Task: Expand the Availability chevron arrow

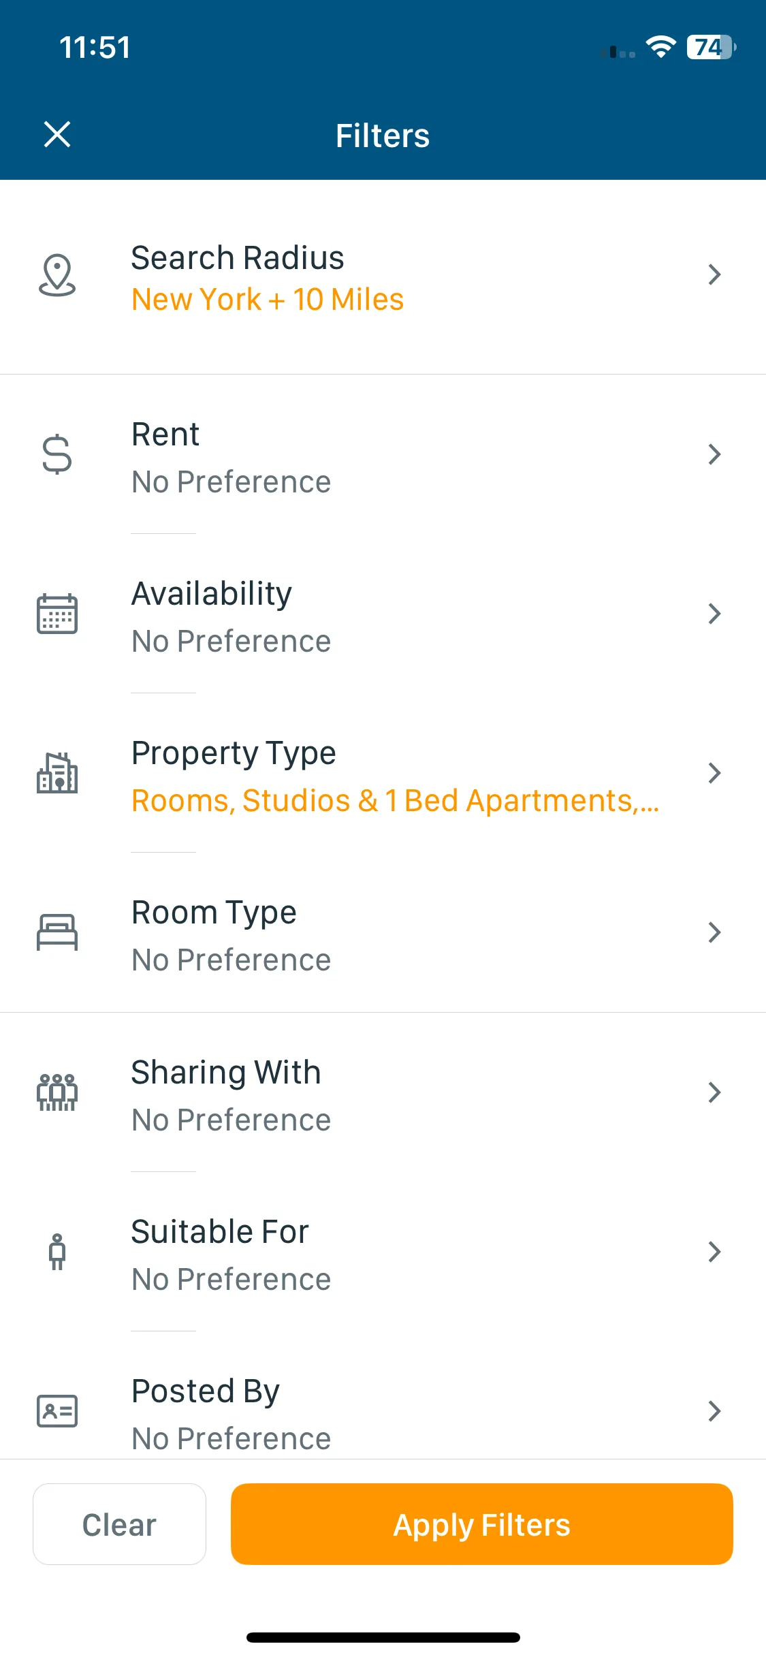Action: tap(714, 614)
